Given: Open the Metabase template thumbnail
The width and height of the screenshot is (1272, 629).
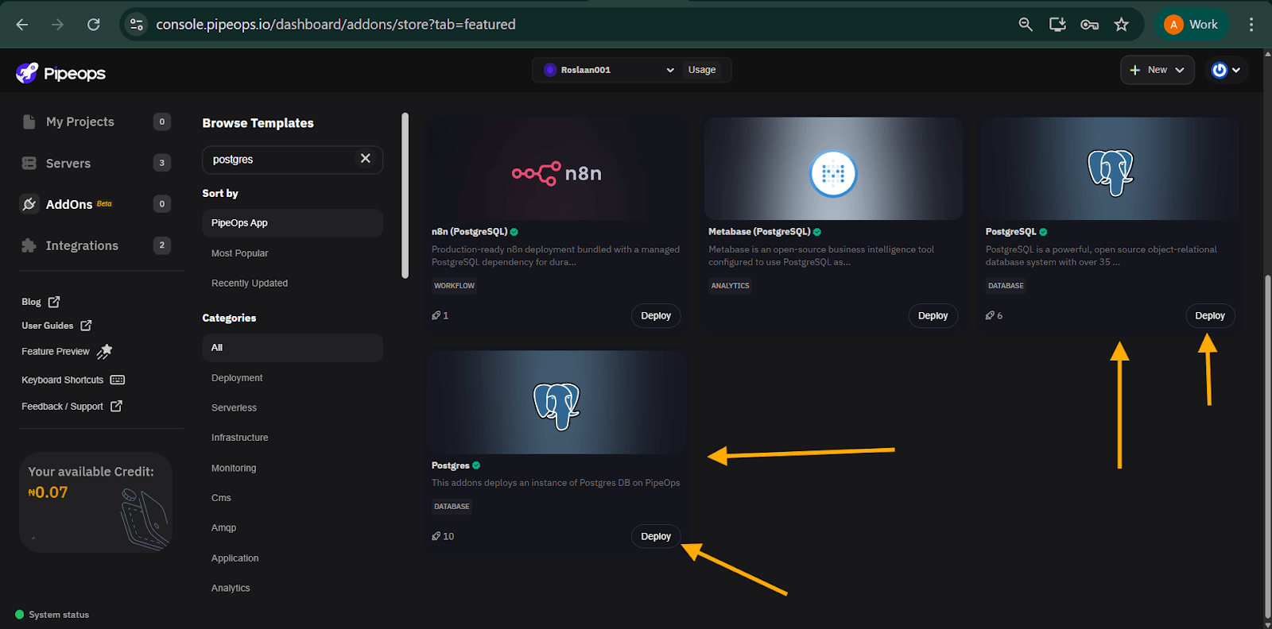Looking at the screenshot, I should click(x=833, y=168).
